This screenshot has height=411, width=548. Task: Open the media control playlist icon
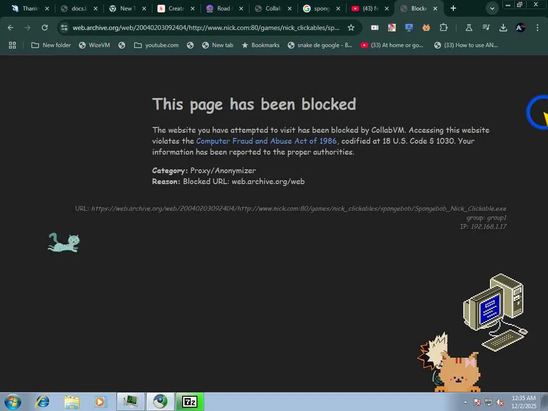tap(486, 28)
